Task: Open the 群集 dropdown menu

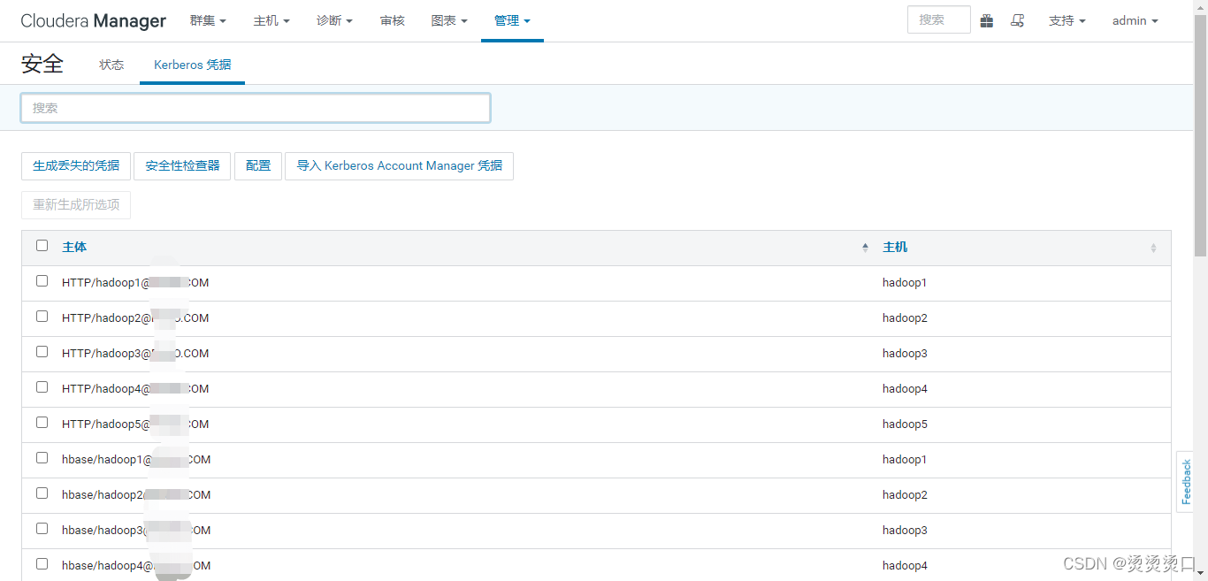Action: 208,20
